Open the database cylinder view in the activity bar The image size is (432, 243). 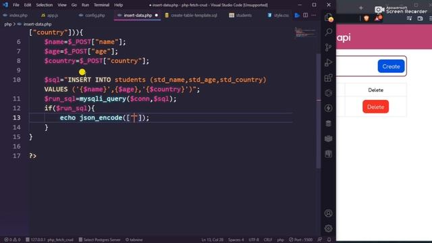(329, 123)
